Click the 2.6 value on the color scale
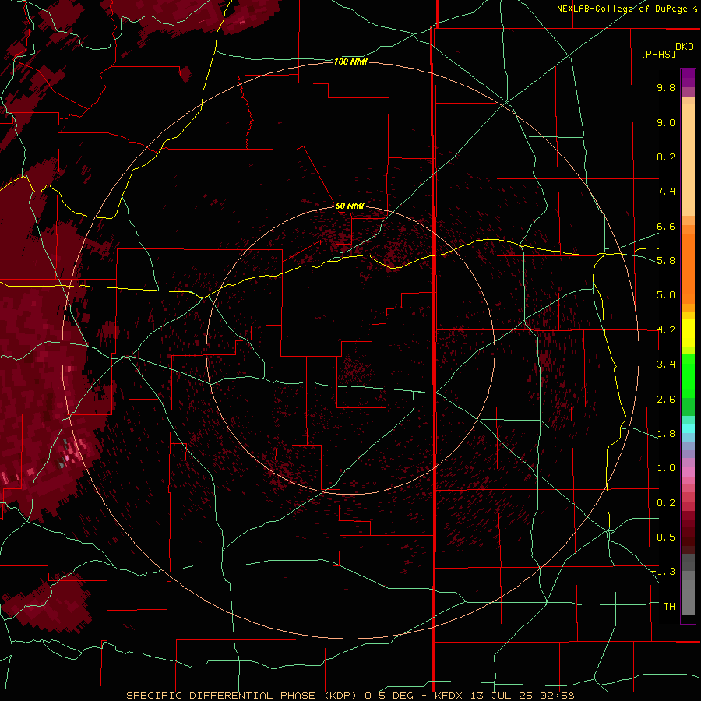 coord(666,400)
